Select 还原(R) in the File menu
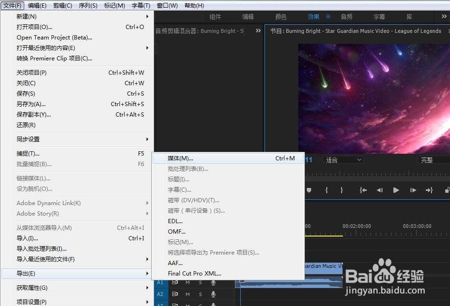 click(x=77, y=125)
